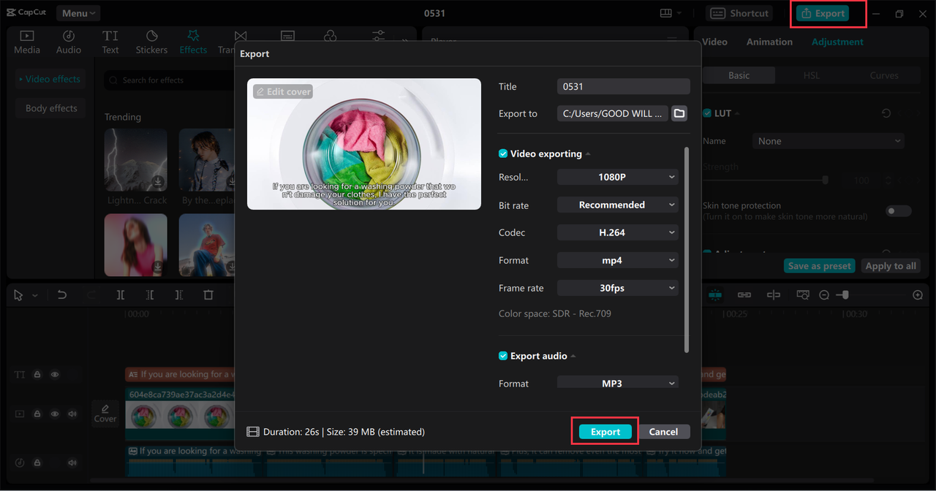The width and height of the screenshot is (936, 491).
Task: Switch to the Curves sub-tab
Action: (884, 75)
